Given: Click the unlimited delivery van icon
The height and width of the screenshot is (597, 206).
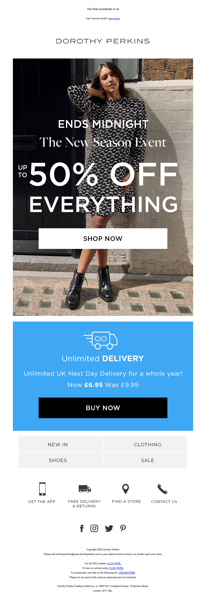Looking at the screenshot, I should [x=101, y=340].
